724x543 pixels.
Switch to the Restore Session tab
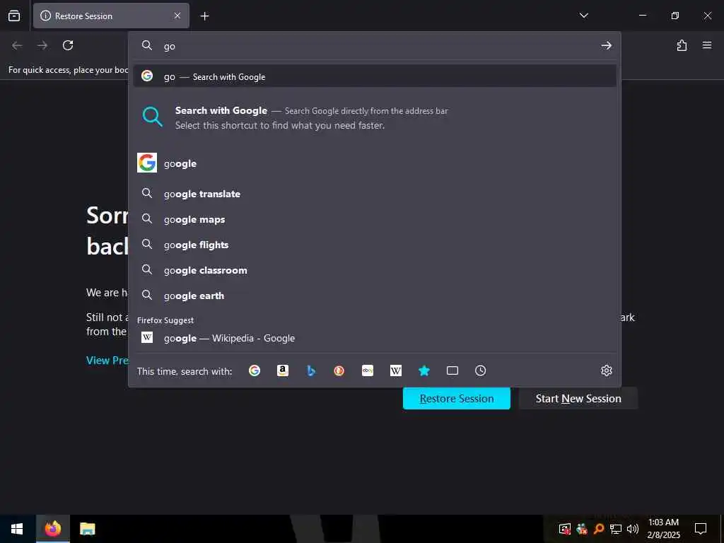tap(111, 16)
